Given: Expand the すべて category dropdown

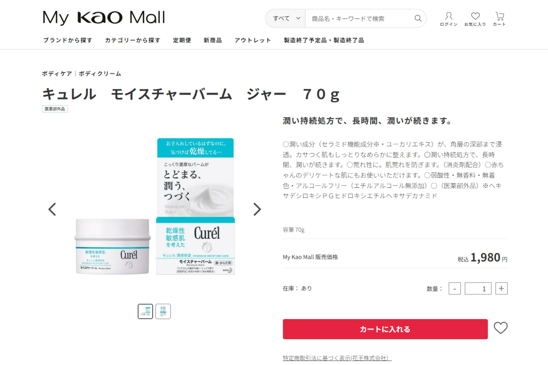Looking at the screenshot, I should coord(286,19).
